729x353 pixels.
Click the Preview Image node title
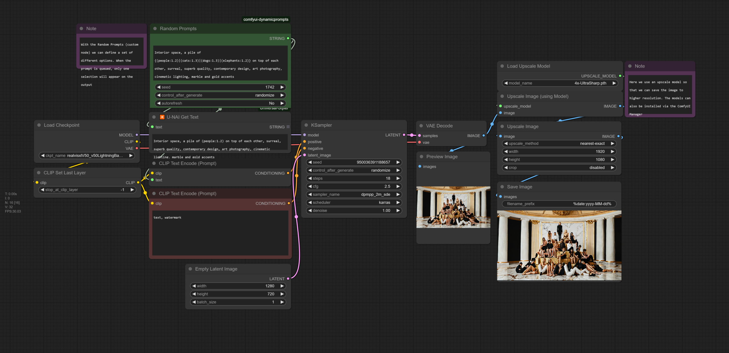tap(442, 157)
